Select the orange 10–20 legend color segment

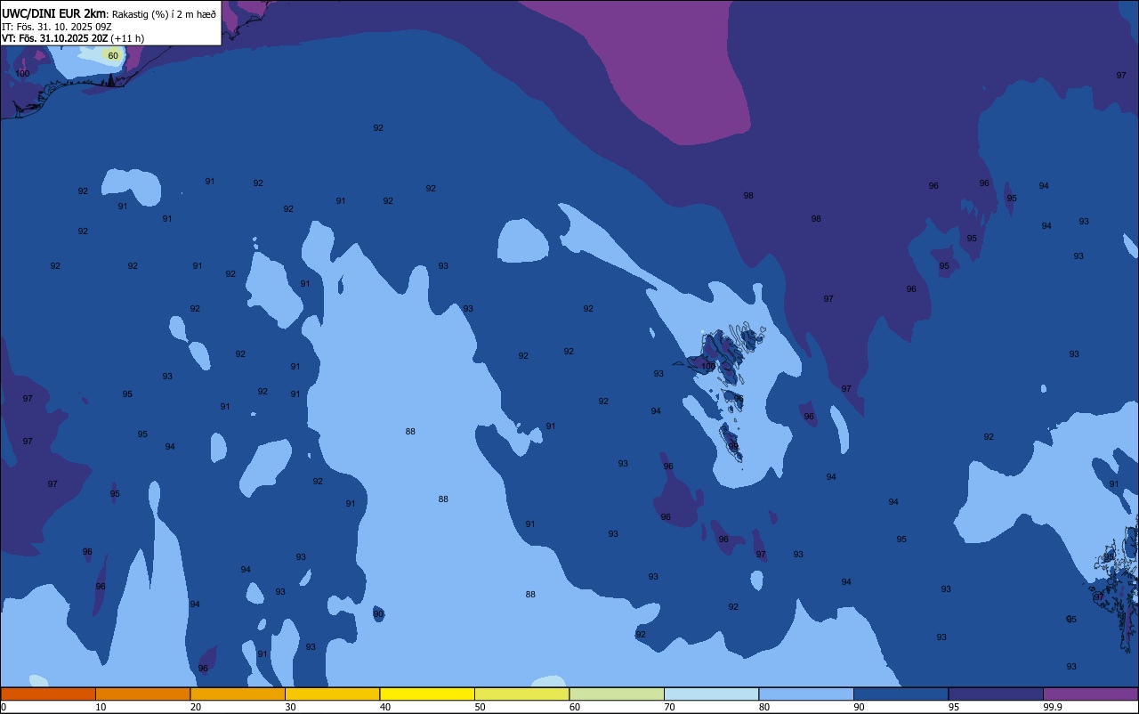click(142, 694)
